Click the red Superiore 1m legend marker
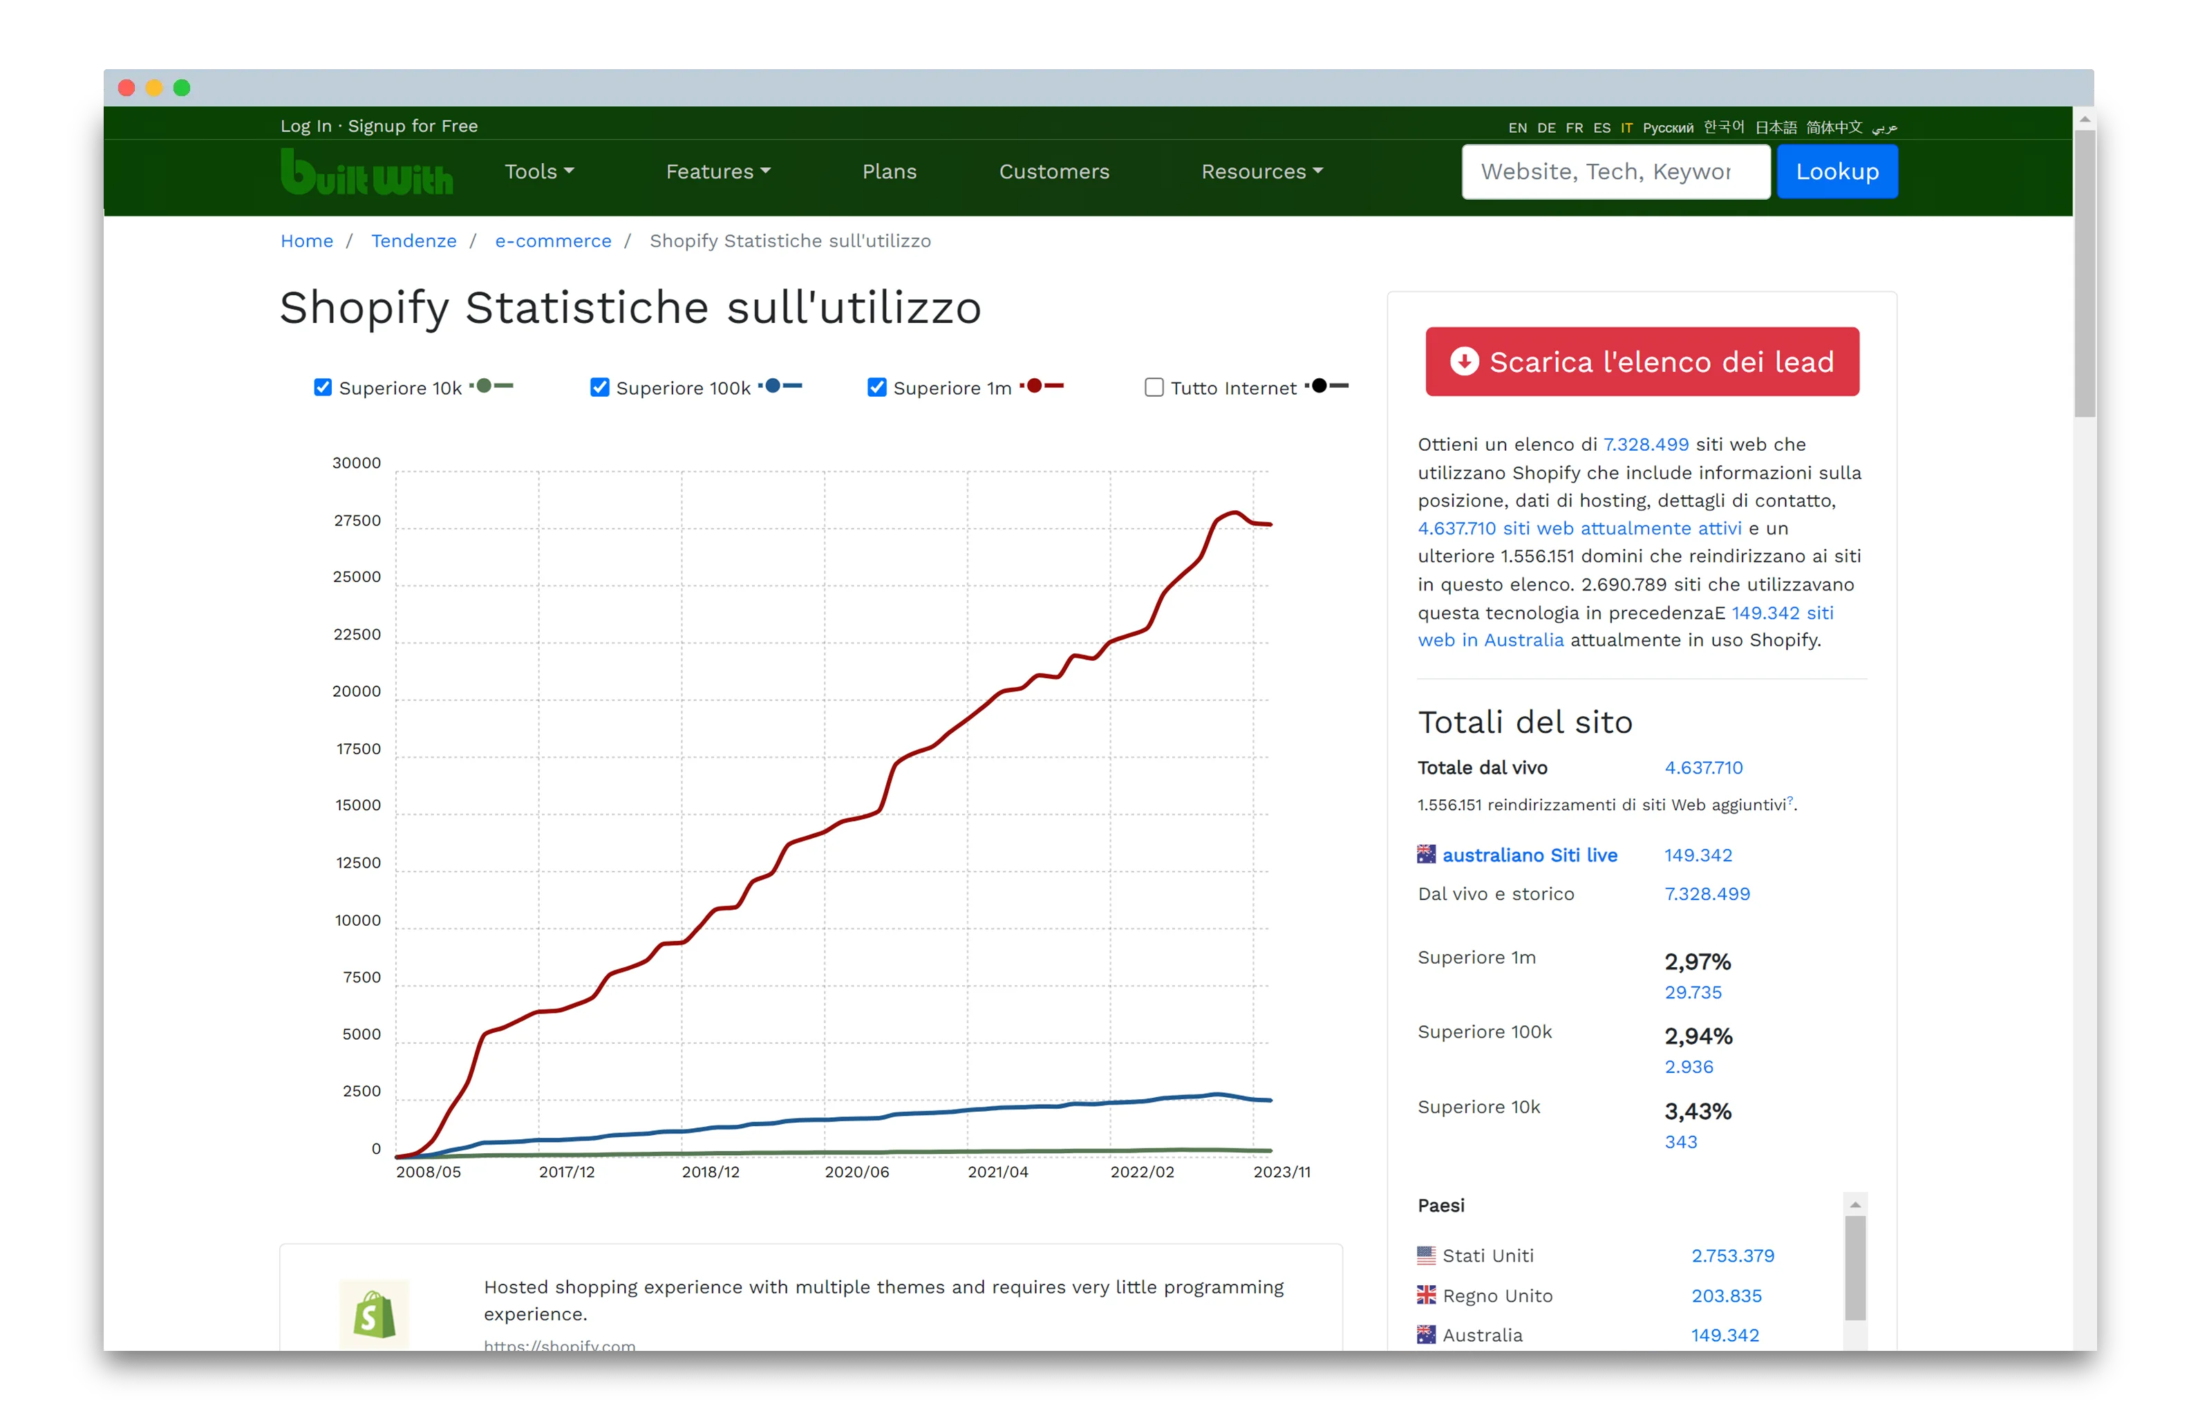The image size is (2198, 1420). (x=1042, y=386)
